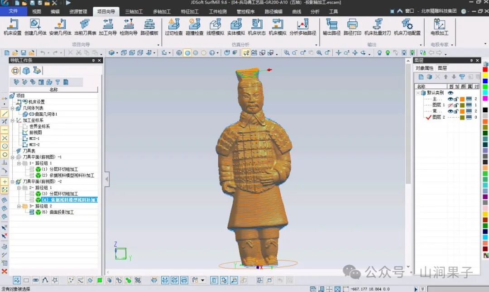
Task: Collapse 刀具平面(俯视图) -2 node
Action: click(13, 182)
